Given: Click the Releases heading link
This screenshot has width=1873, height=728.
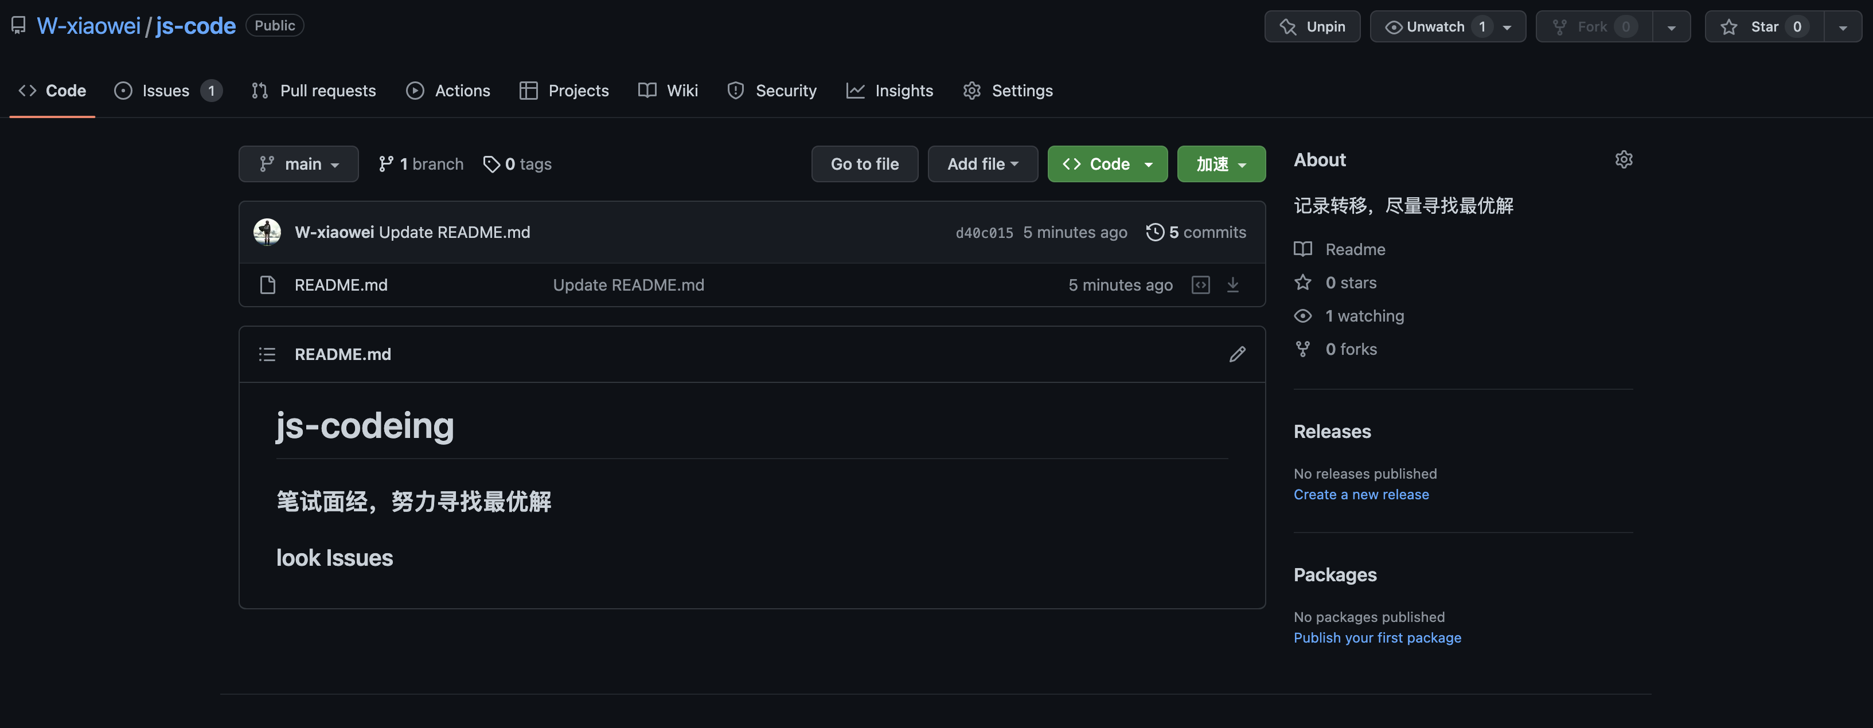Looking at the screenshot, I should point(1332,432).
